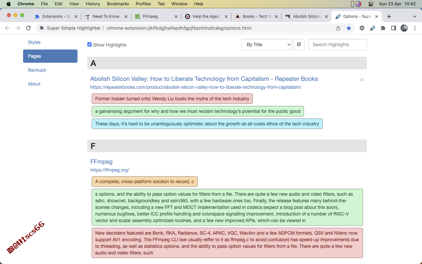Close the Help the Aged tab
The image size is (422, 264).
(226, 16)
